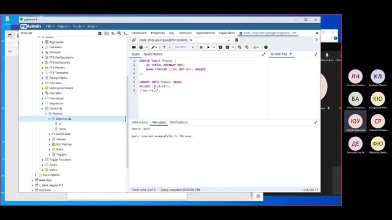Click the Filter funnel icon
The image size is (392, 220).
click(164, 47)
